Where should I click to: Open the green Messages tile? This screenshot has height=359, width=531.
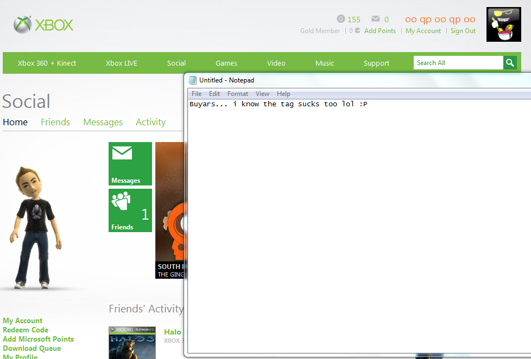coord(130,164)
